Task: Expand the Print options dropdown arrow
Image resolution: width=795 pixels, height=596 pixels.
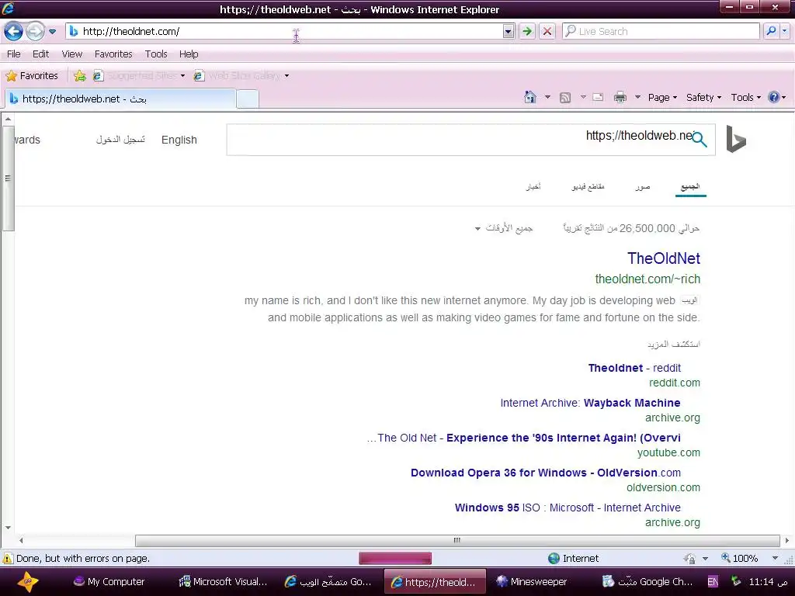Action: point(638,97)
